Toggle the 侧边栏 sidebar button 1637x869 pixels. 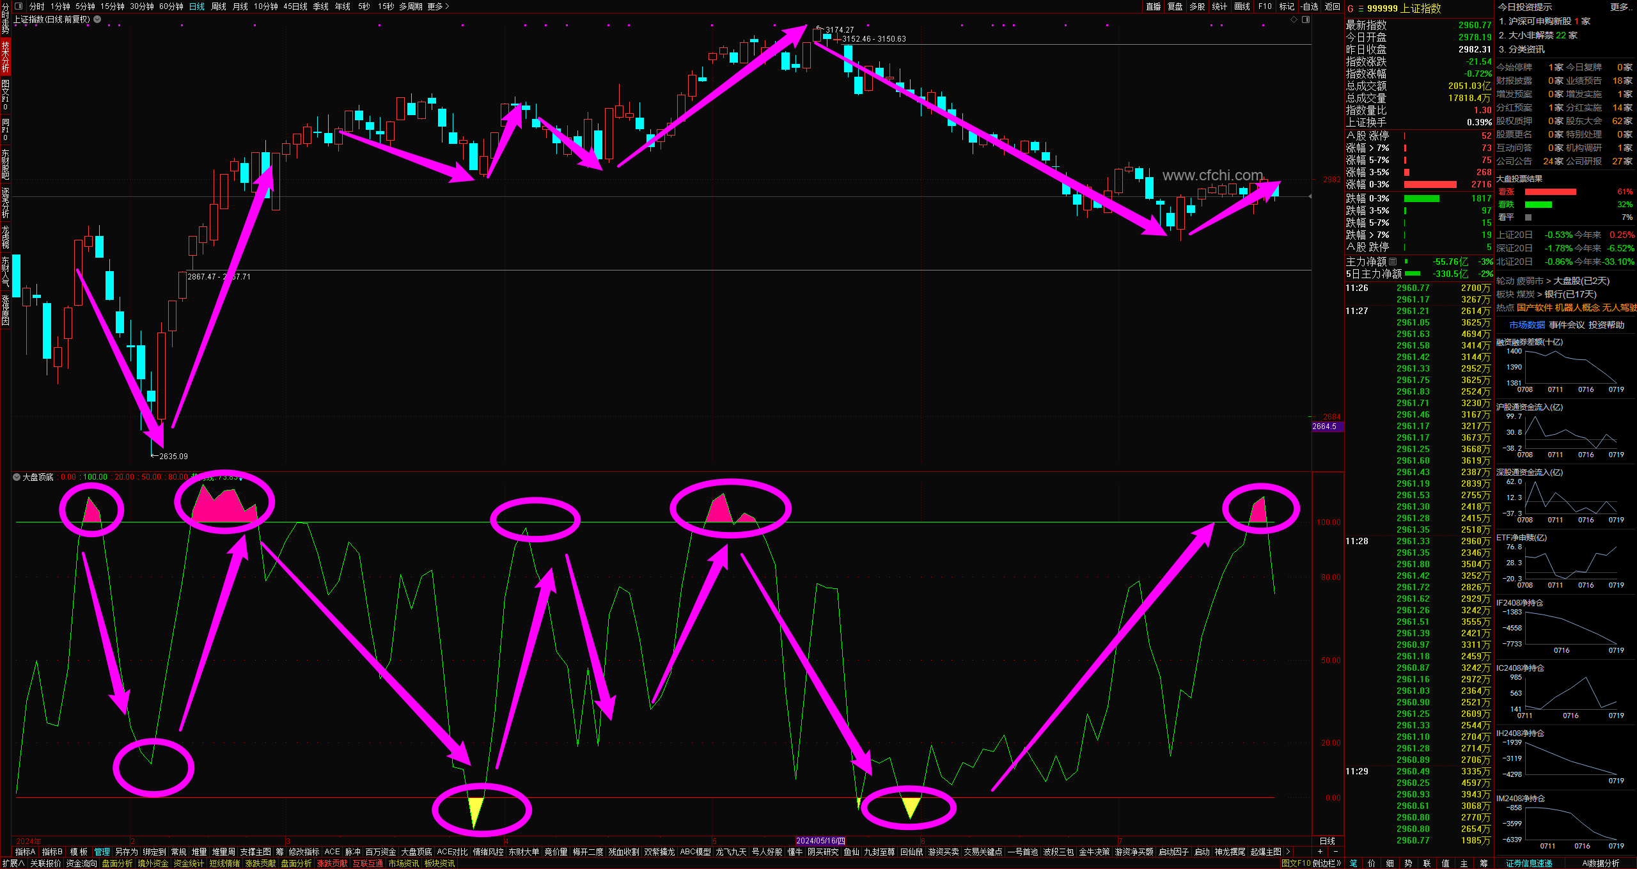(1328, 863)
